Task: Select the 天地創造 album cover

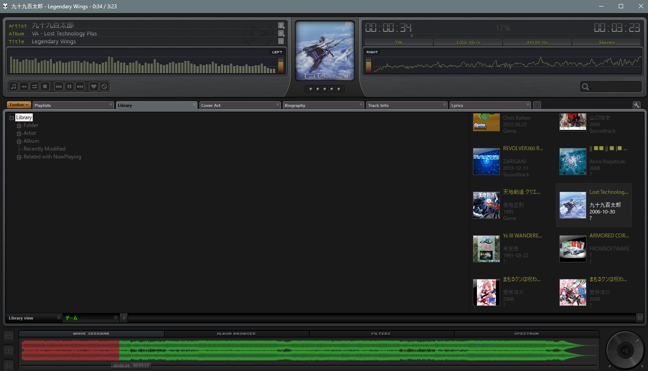Action: tap(486, 205)
